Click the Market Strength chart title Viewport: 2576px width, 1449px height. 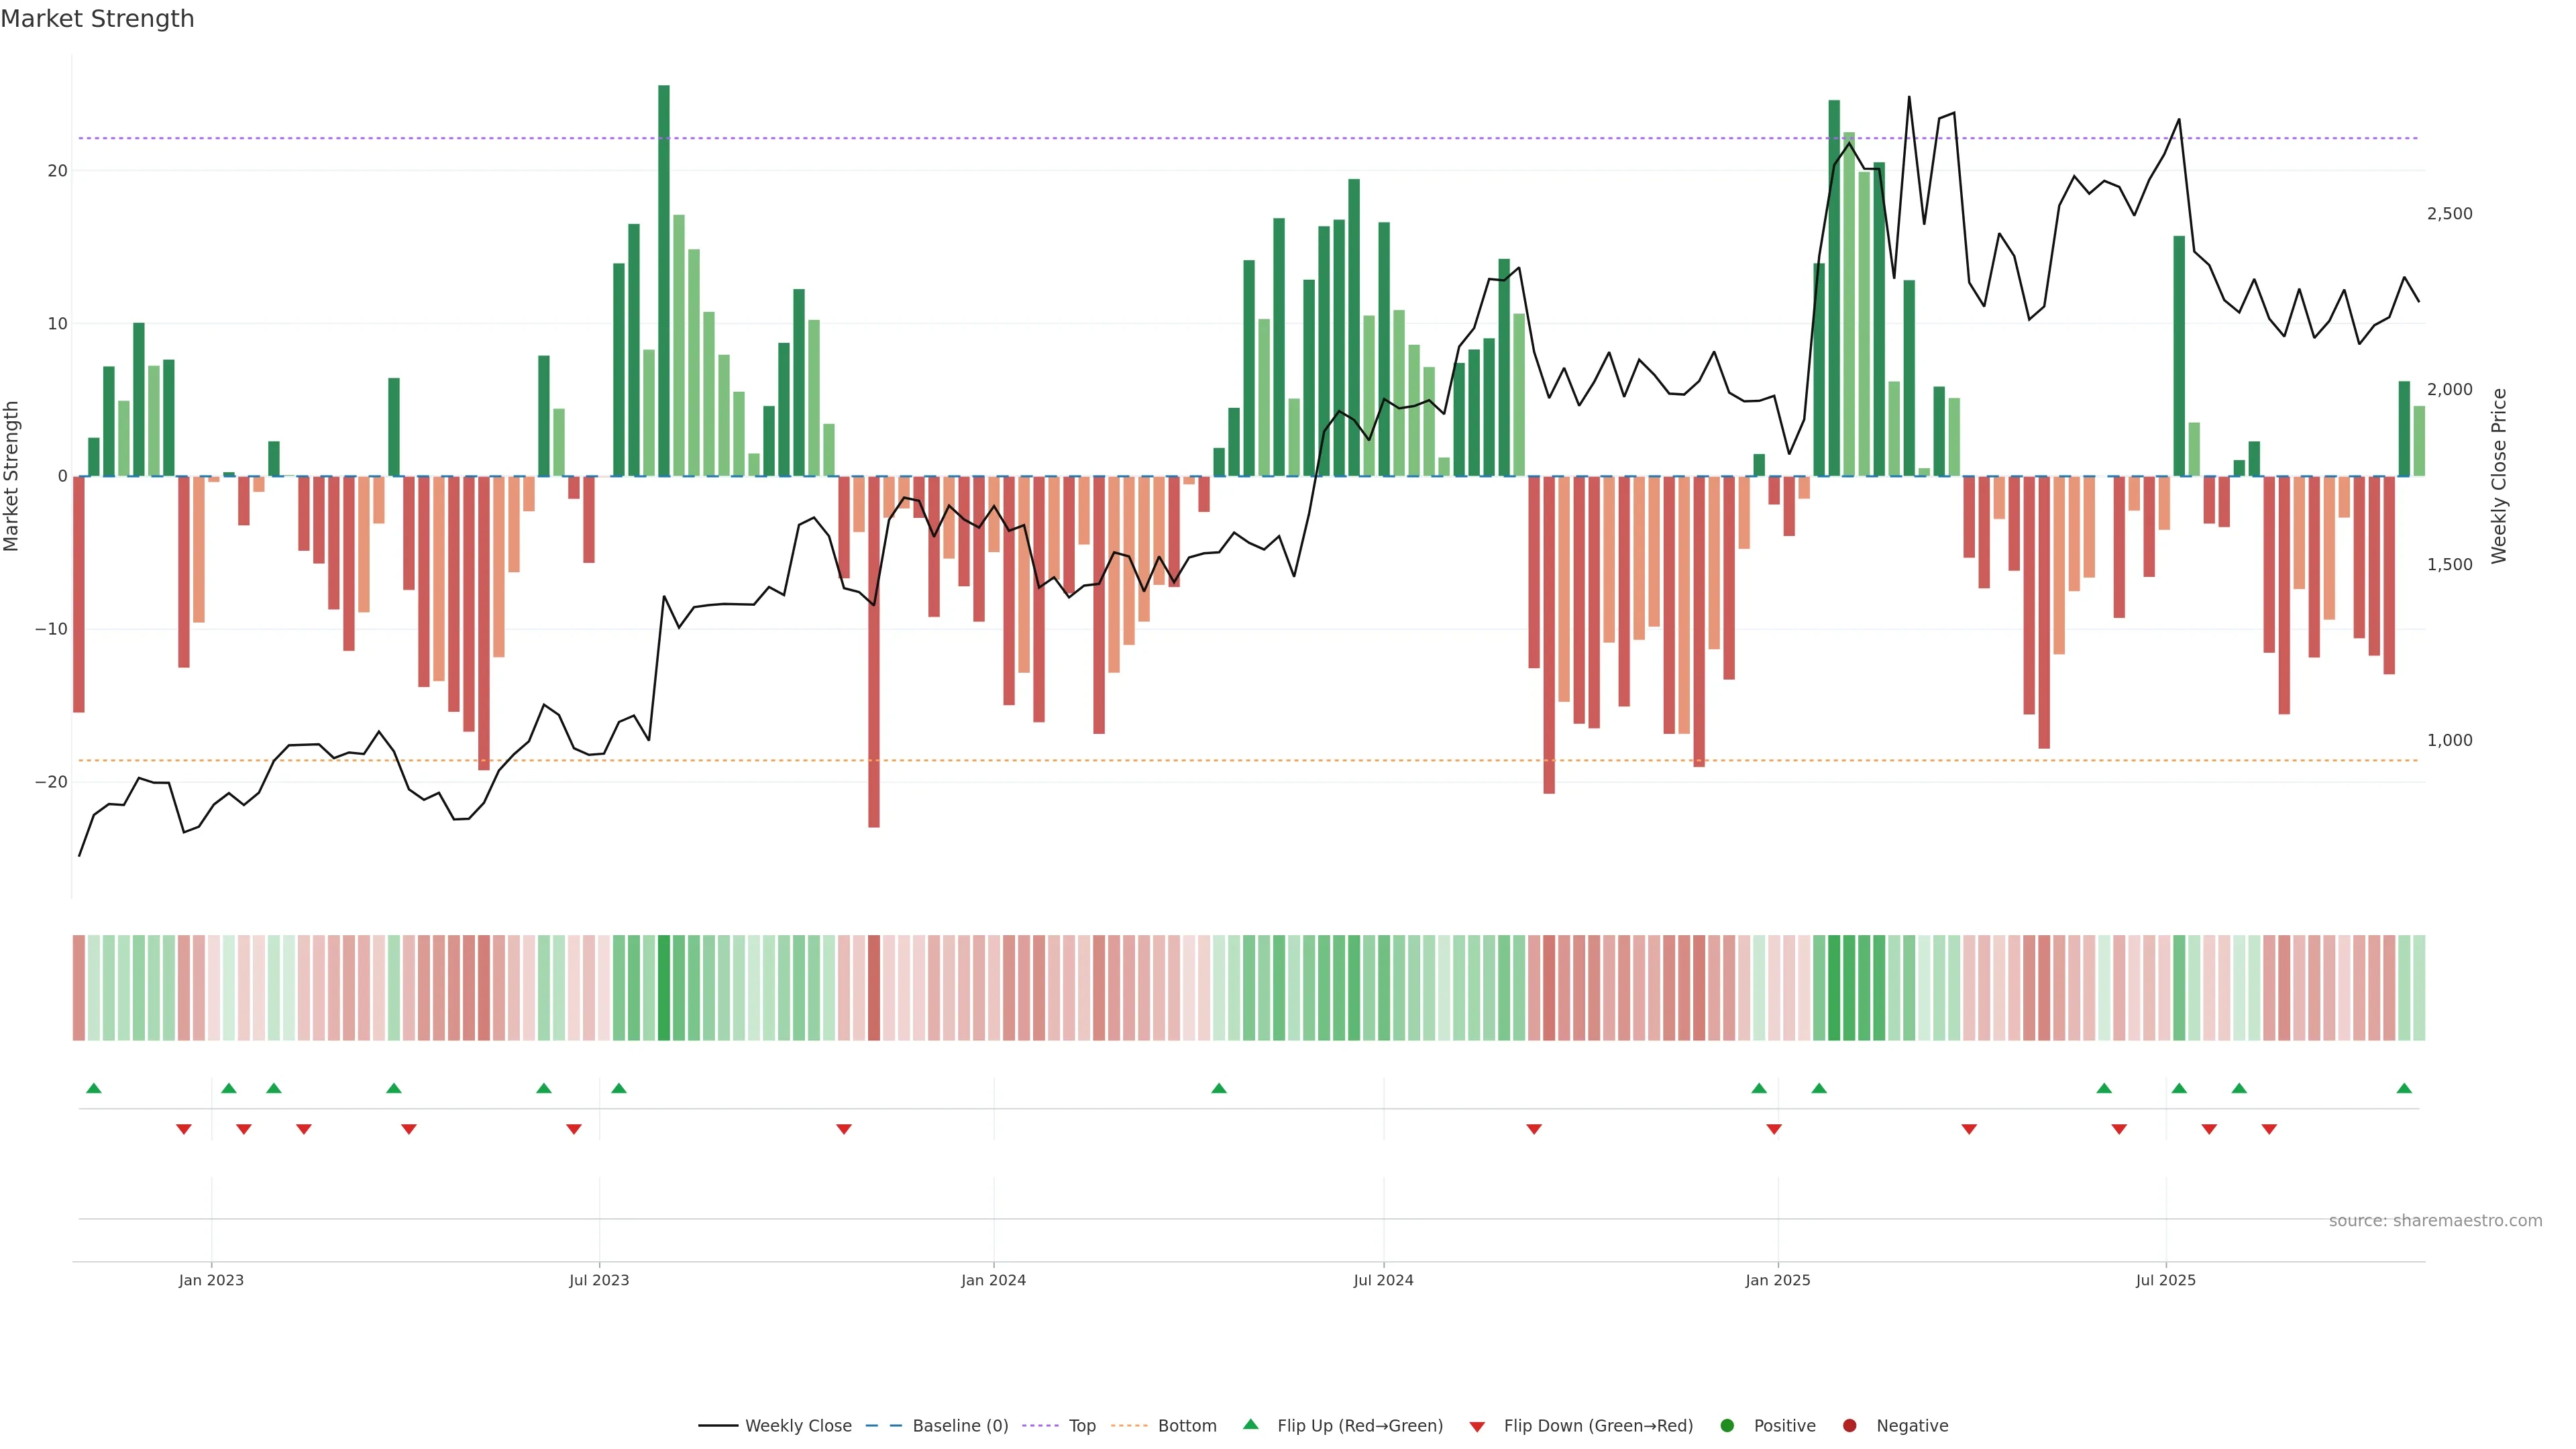[x=97, y=19]
